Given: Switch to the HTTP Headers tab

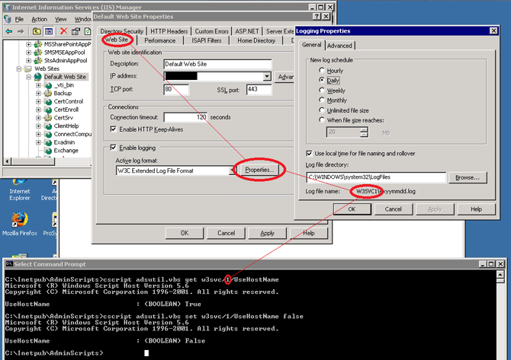Looking at the screenshot, I should pos(169,31).
